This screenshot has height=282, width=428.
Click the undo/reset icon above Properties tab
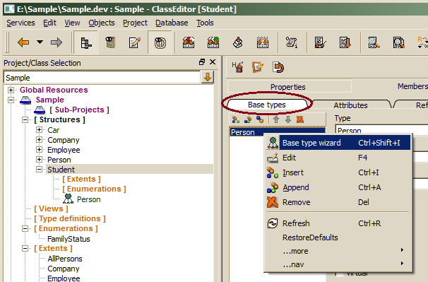click(x=278, y=67)
